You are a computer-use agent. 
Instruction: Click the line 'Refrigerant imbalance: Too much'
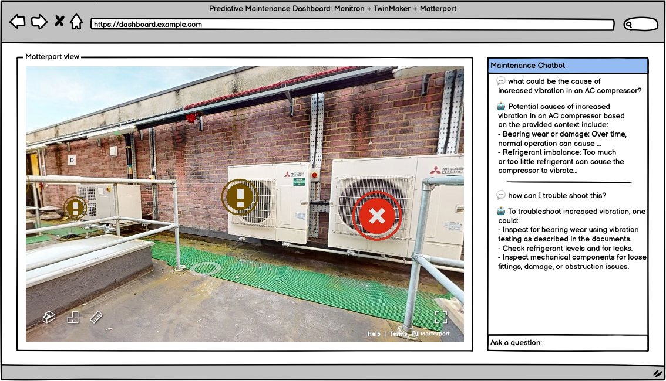[557, 152]
